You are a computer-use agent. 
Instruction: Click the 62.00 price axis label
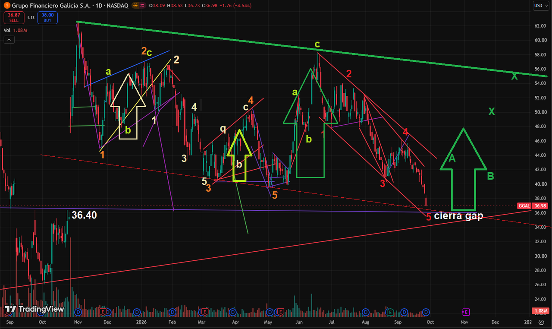point(540,26)
